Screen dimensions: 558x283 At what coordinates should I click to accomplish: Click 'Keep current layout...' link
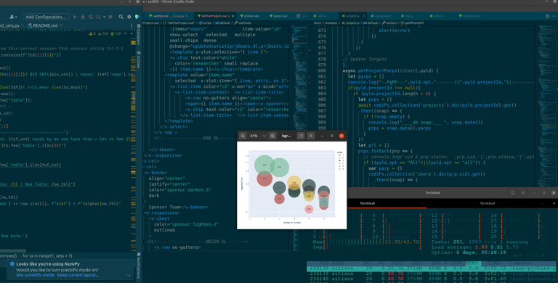point(78,275)
